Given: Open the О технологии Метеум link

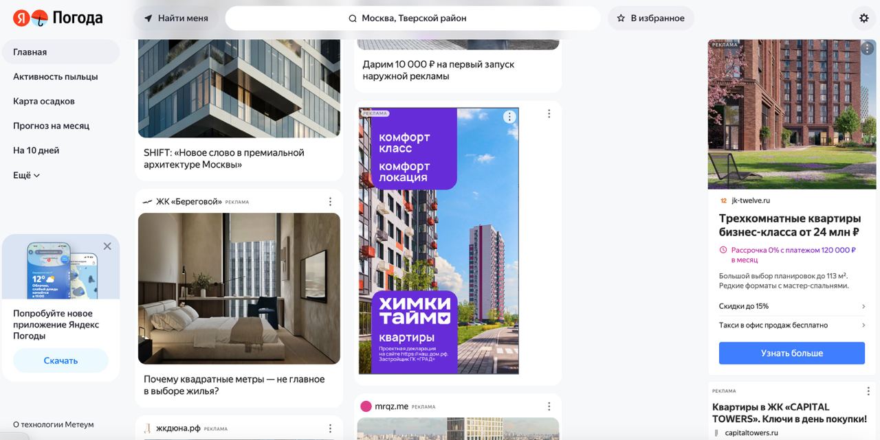Looking at the screenshot, I should (x=54, y=425).
